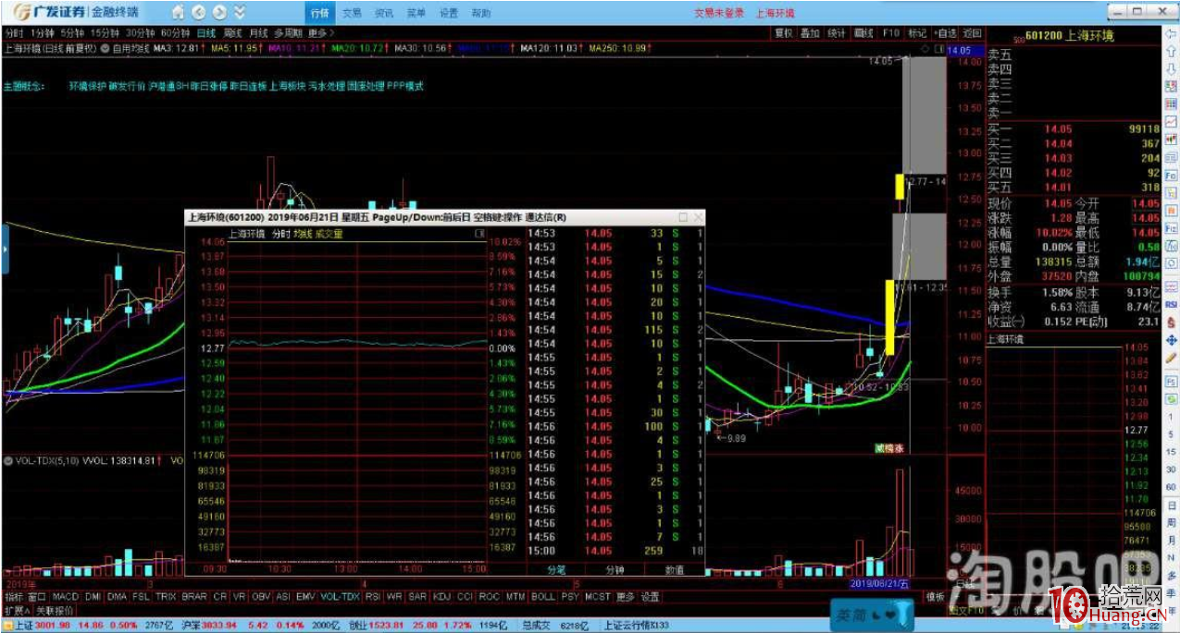Click the 返回 return button
This screenshot has height=633, width=1180.
(972, 33)
